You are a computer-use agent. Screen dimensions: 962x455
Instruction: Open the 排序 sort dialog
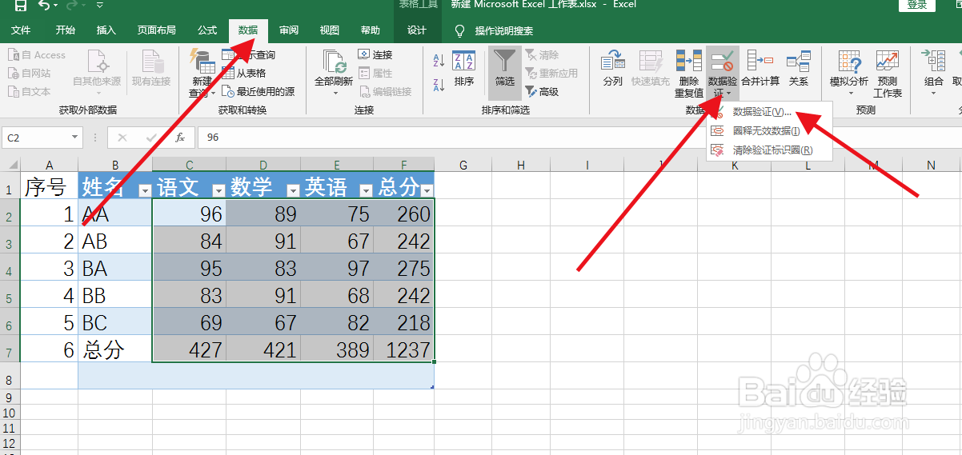tap(463, 69)
